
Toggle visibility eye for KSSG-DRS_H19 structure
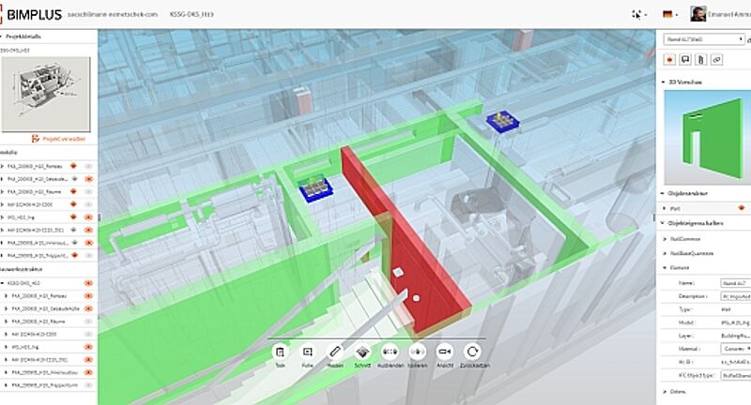tap(87, 281)
